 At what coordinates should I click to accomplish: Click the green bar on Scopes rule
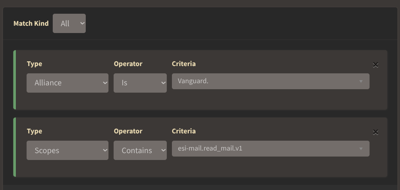point(15,147)
